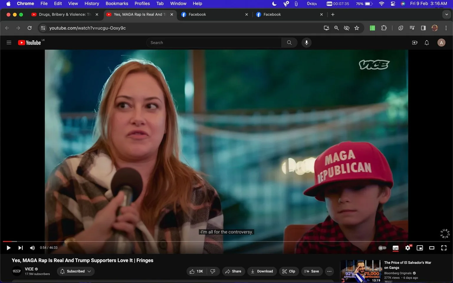Expand the tab search dropdown arrow

pyautogui.click(x=447, y=14)
